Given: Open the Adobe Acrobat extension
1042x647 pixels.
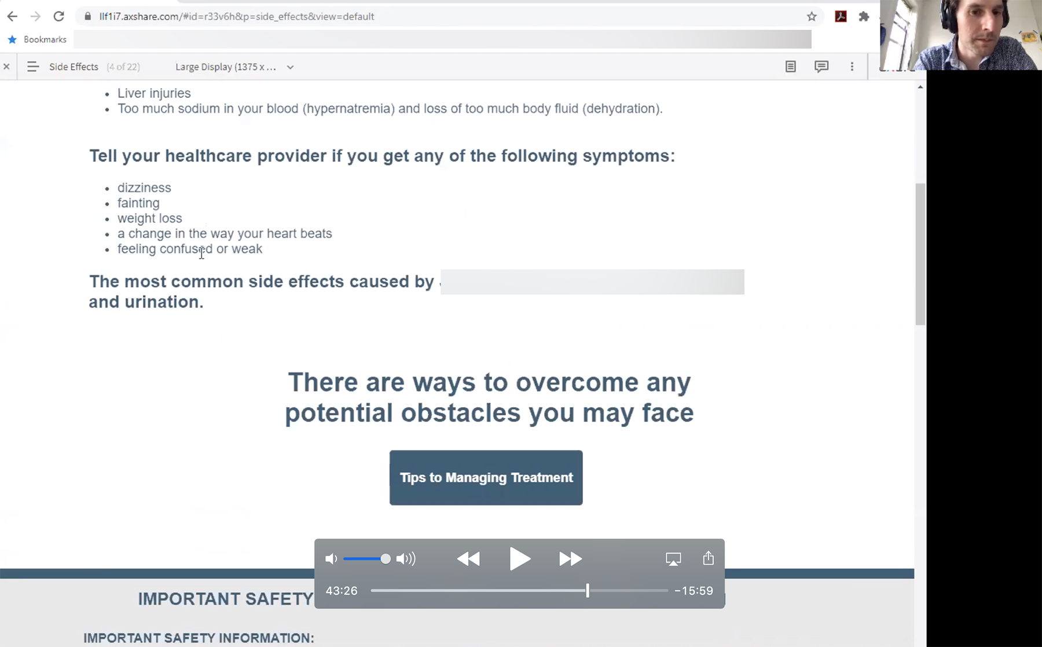Looking at the screenshot, I should pyautogui.click(x=841, y=16).
